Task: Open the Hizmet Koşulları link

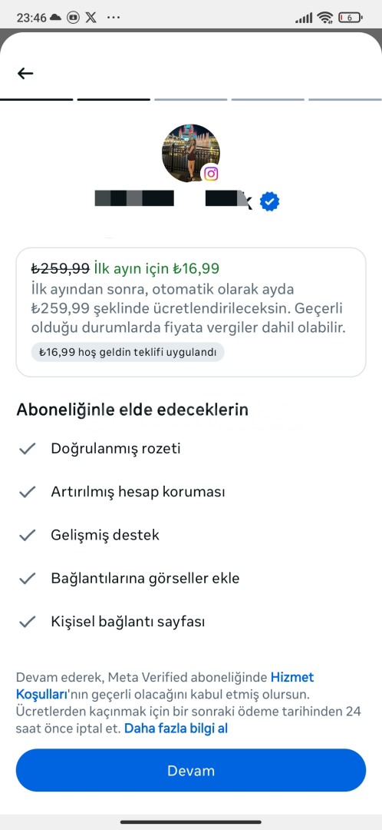Action: (x=165, y=685)
